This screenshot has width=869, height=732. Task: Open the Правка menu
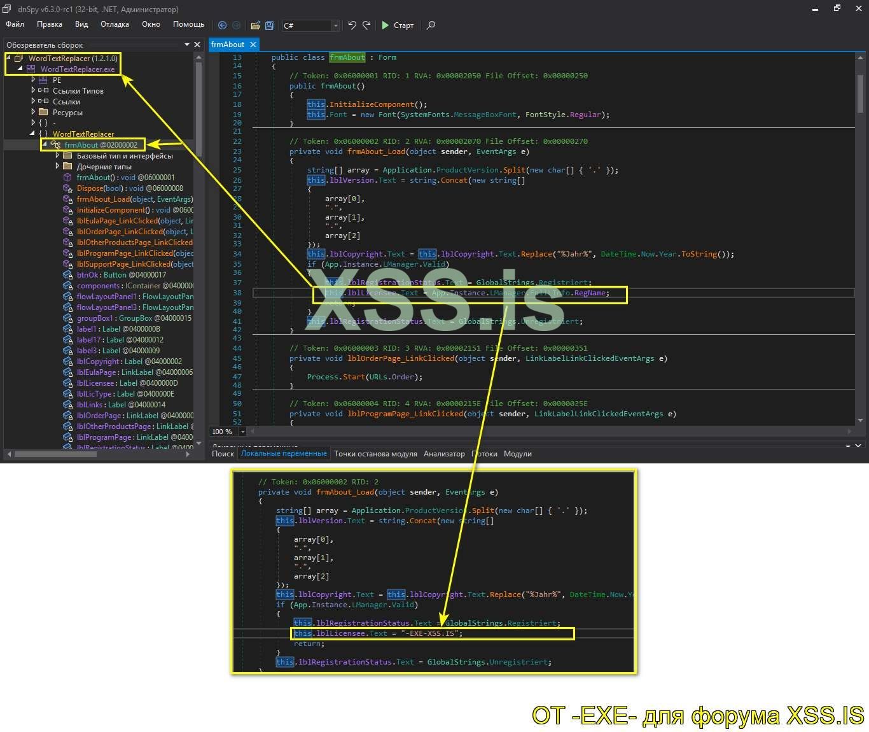tap(50, 24)
